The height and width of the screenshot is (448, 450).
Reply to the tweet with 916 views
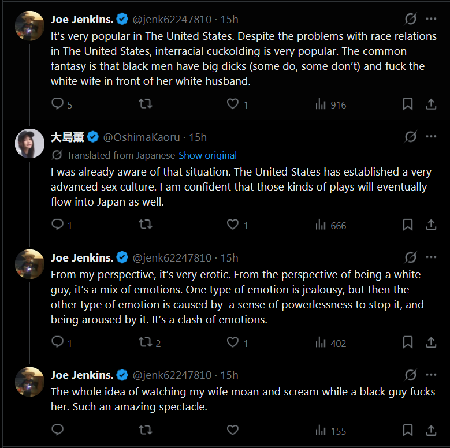57,104
